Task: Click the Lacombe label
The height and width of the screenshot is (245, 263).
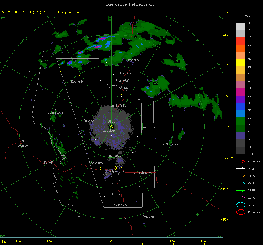Action: coord(126,73)
